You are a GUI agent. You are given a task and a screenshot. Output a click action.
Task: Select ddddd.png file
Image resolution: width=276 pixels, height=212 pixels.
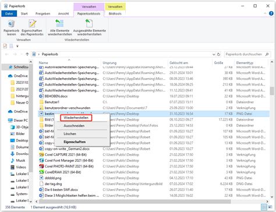coord(53,178)
